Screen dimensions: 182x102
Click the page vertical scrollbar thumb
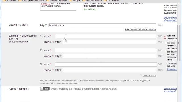click(x=179, y=43)
